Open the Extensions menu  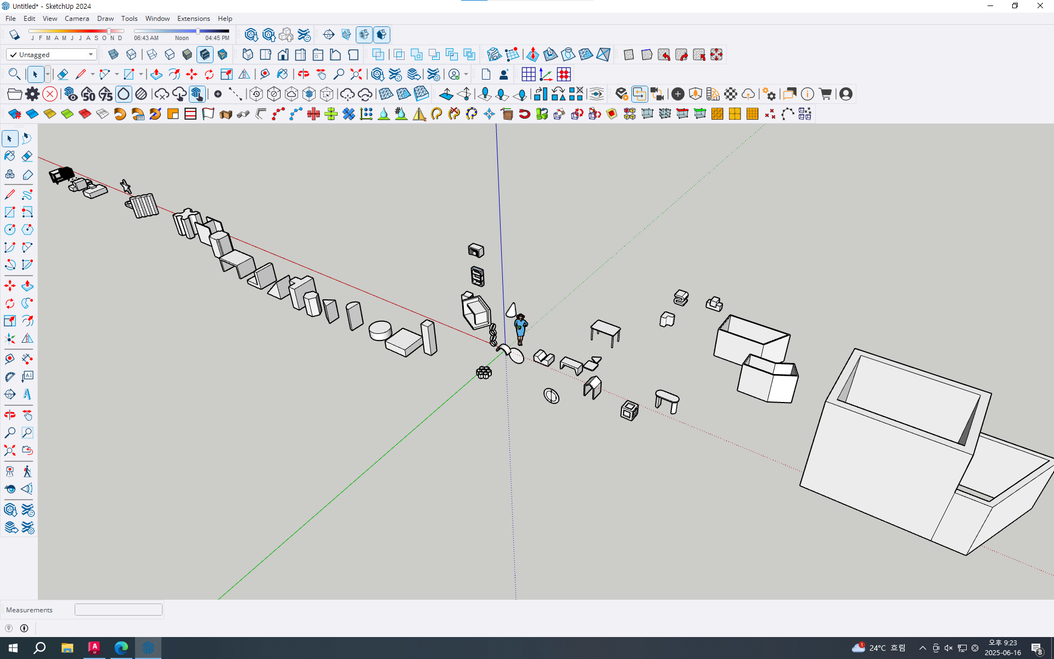(193, 18)
